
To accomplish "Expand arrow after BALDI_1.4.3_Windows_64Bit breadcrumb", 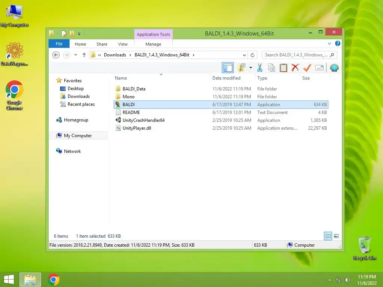I will (193, 55).
